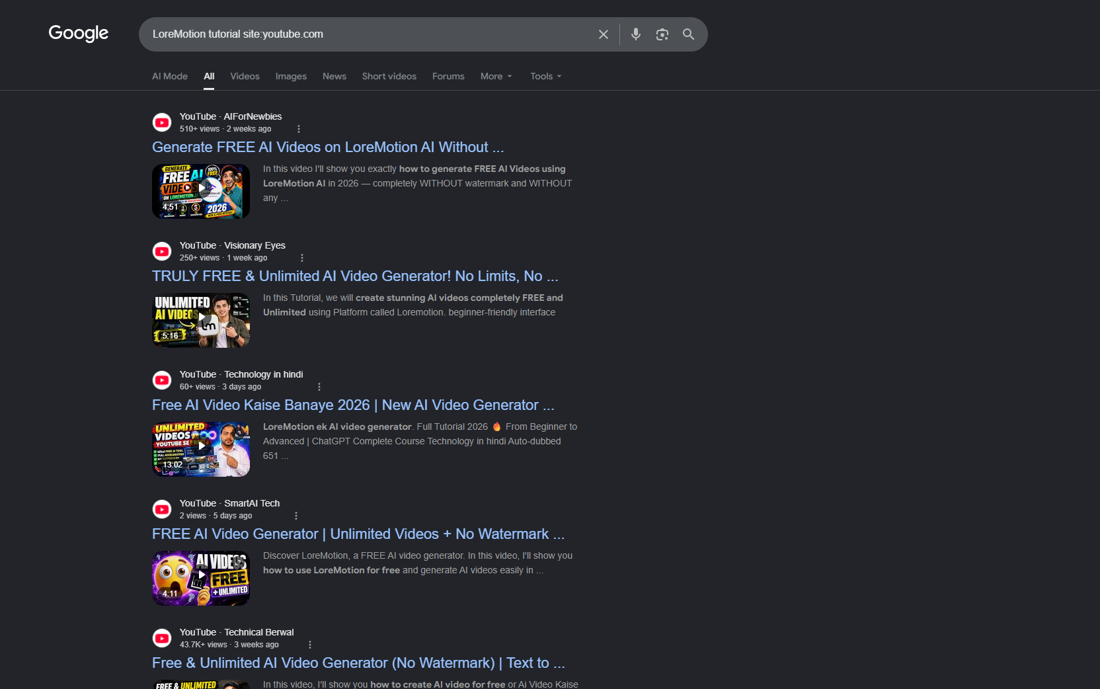This screenshot has height=689, width=1100.
Task: Click the Google logo
Action: pyautogui.click(x=79, y=33)
